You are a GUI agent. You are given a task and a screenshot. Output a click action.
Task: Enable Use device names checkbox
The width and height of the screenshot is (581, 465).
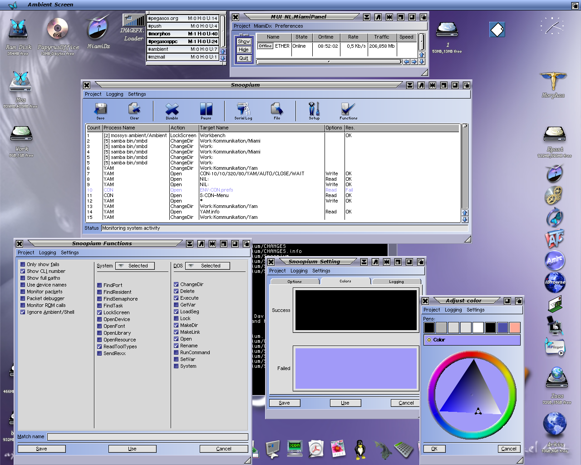23,285
